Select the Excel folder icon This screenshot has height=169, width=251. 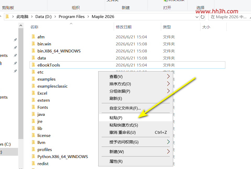click(33, 93)
